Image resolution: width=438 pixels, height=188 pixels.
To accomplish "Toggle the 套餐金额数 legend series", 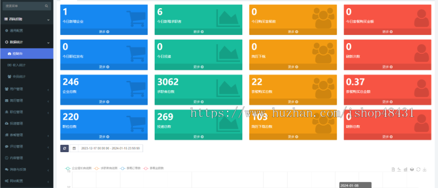I will (153, 168).
